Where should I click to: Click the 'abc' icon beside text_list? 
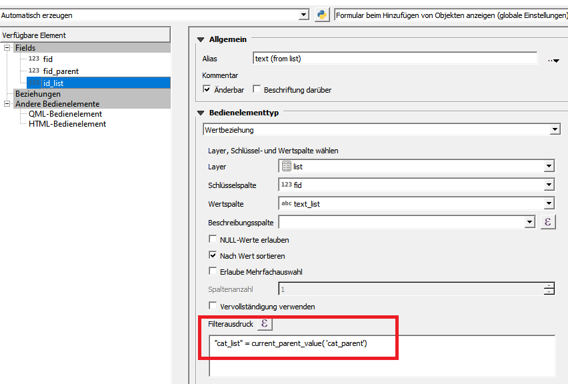point(287,203)
